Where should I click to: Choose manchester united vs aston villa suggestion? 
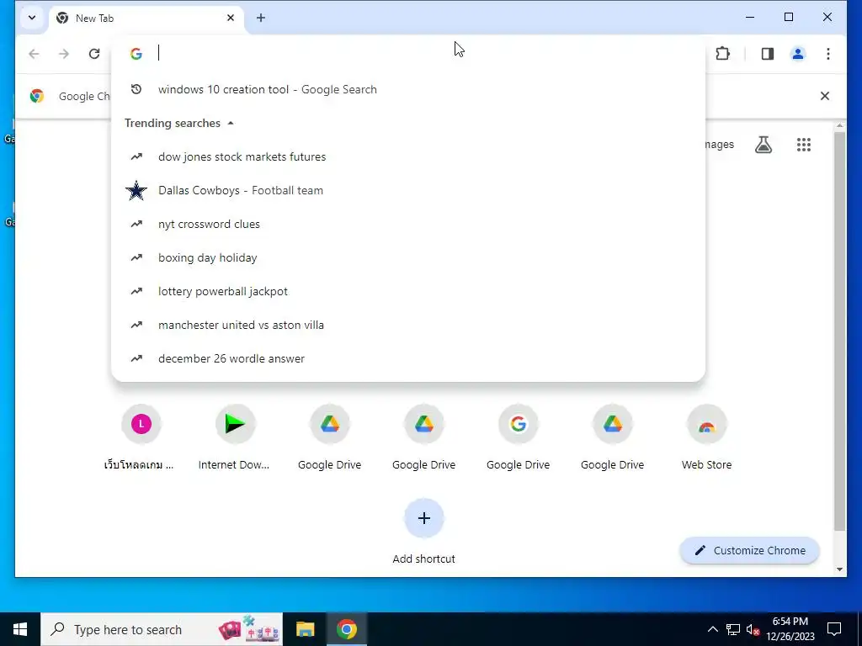point(408,325)
